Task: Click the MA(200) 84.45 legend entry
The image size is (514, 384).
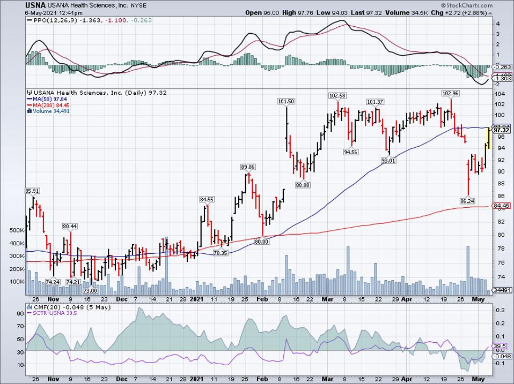Action: point(51,105)
